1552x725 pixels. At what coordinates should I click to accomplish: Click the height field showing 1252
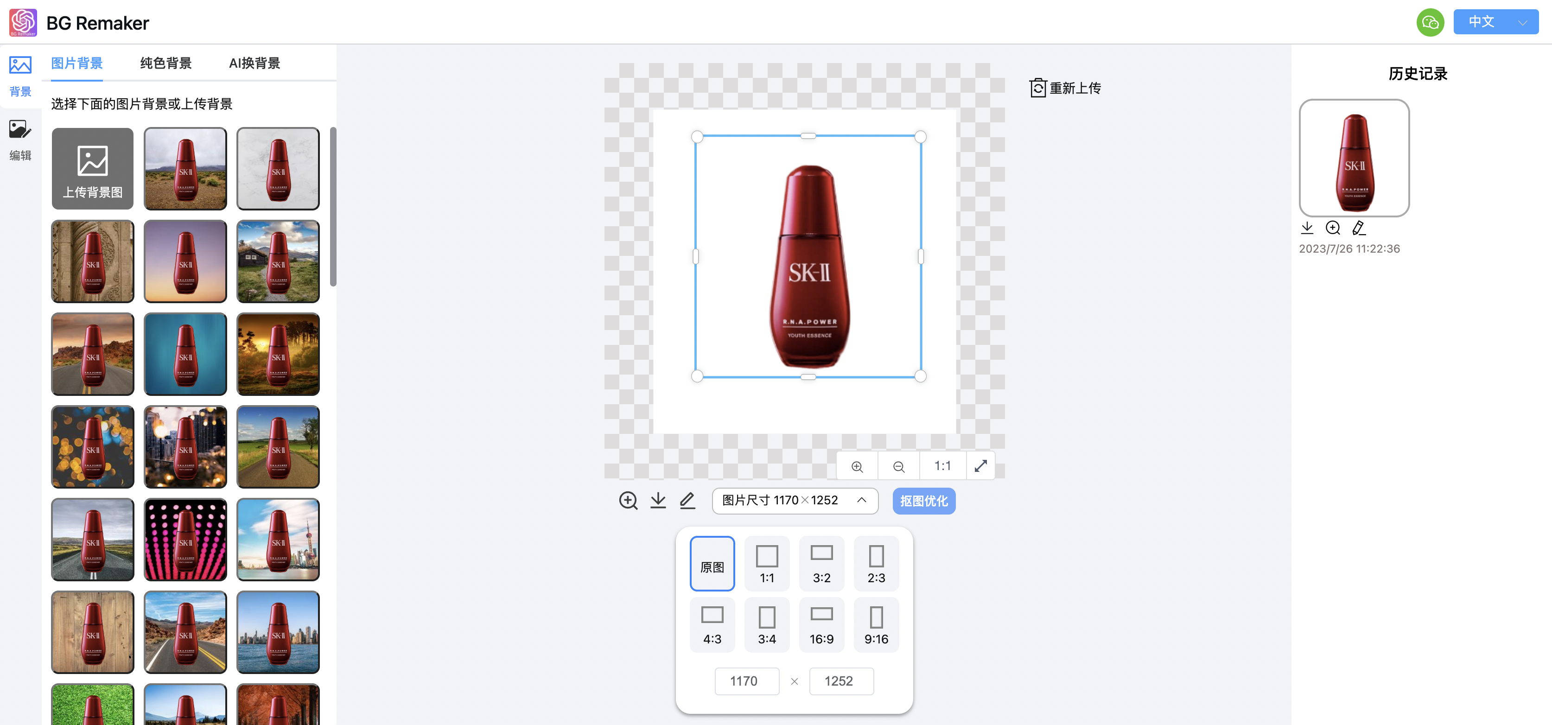click(841, 681)
